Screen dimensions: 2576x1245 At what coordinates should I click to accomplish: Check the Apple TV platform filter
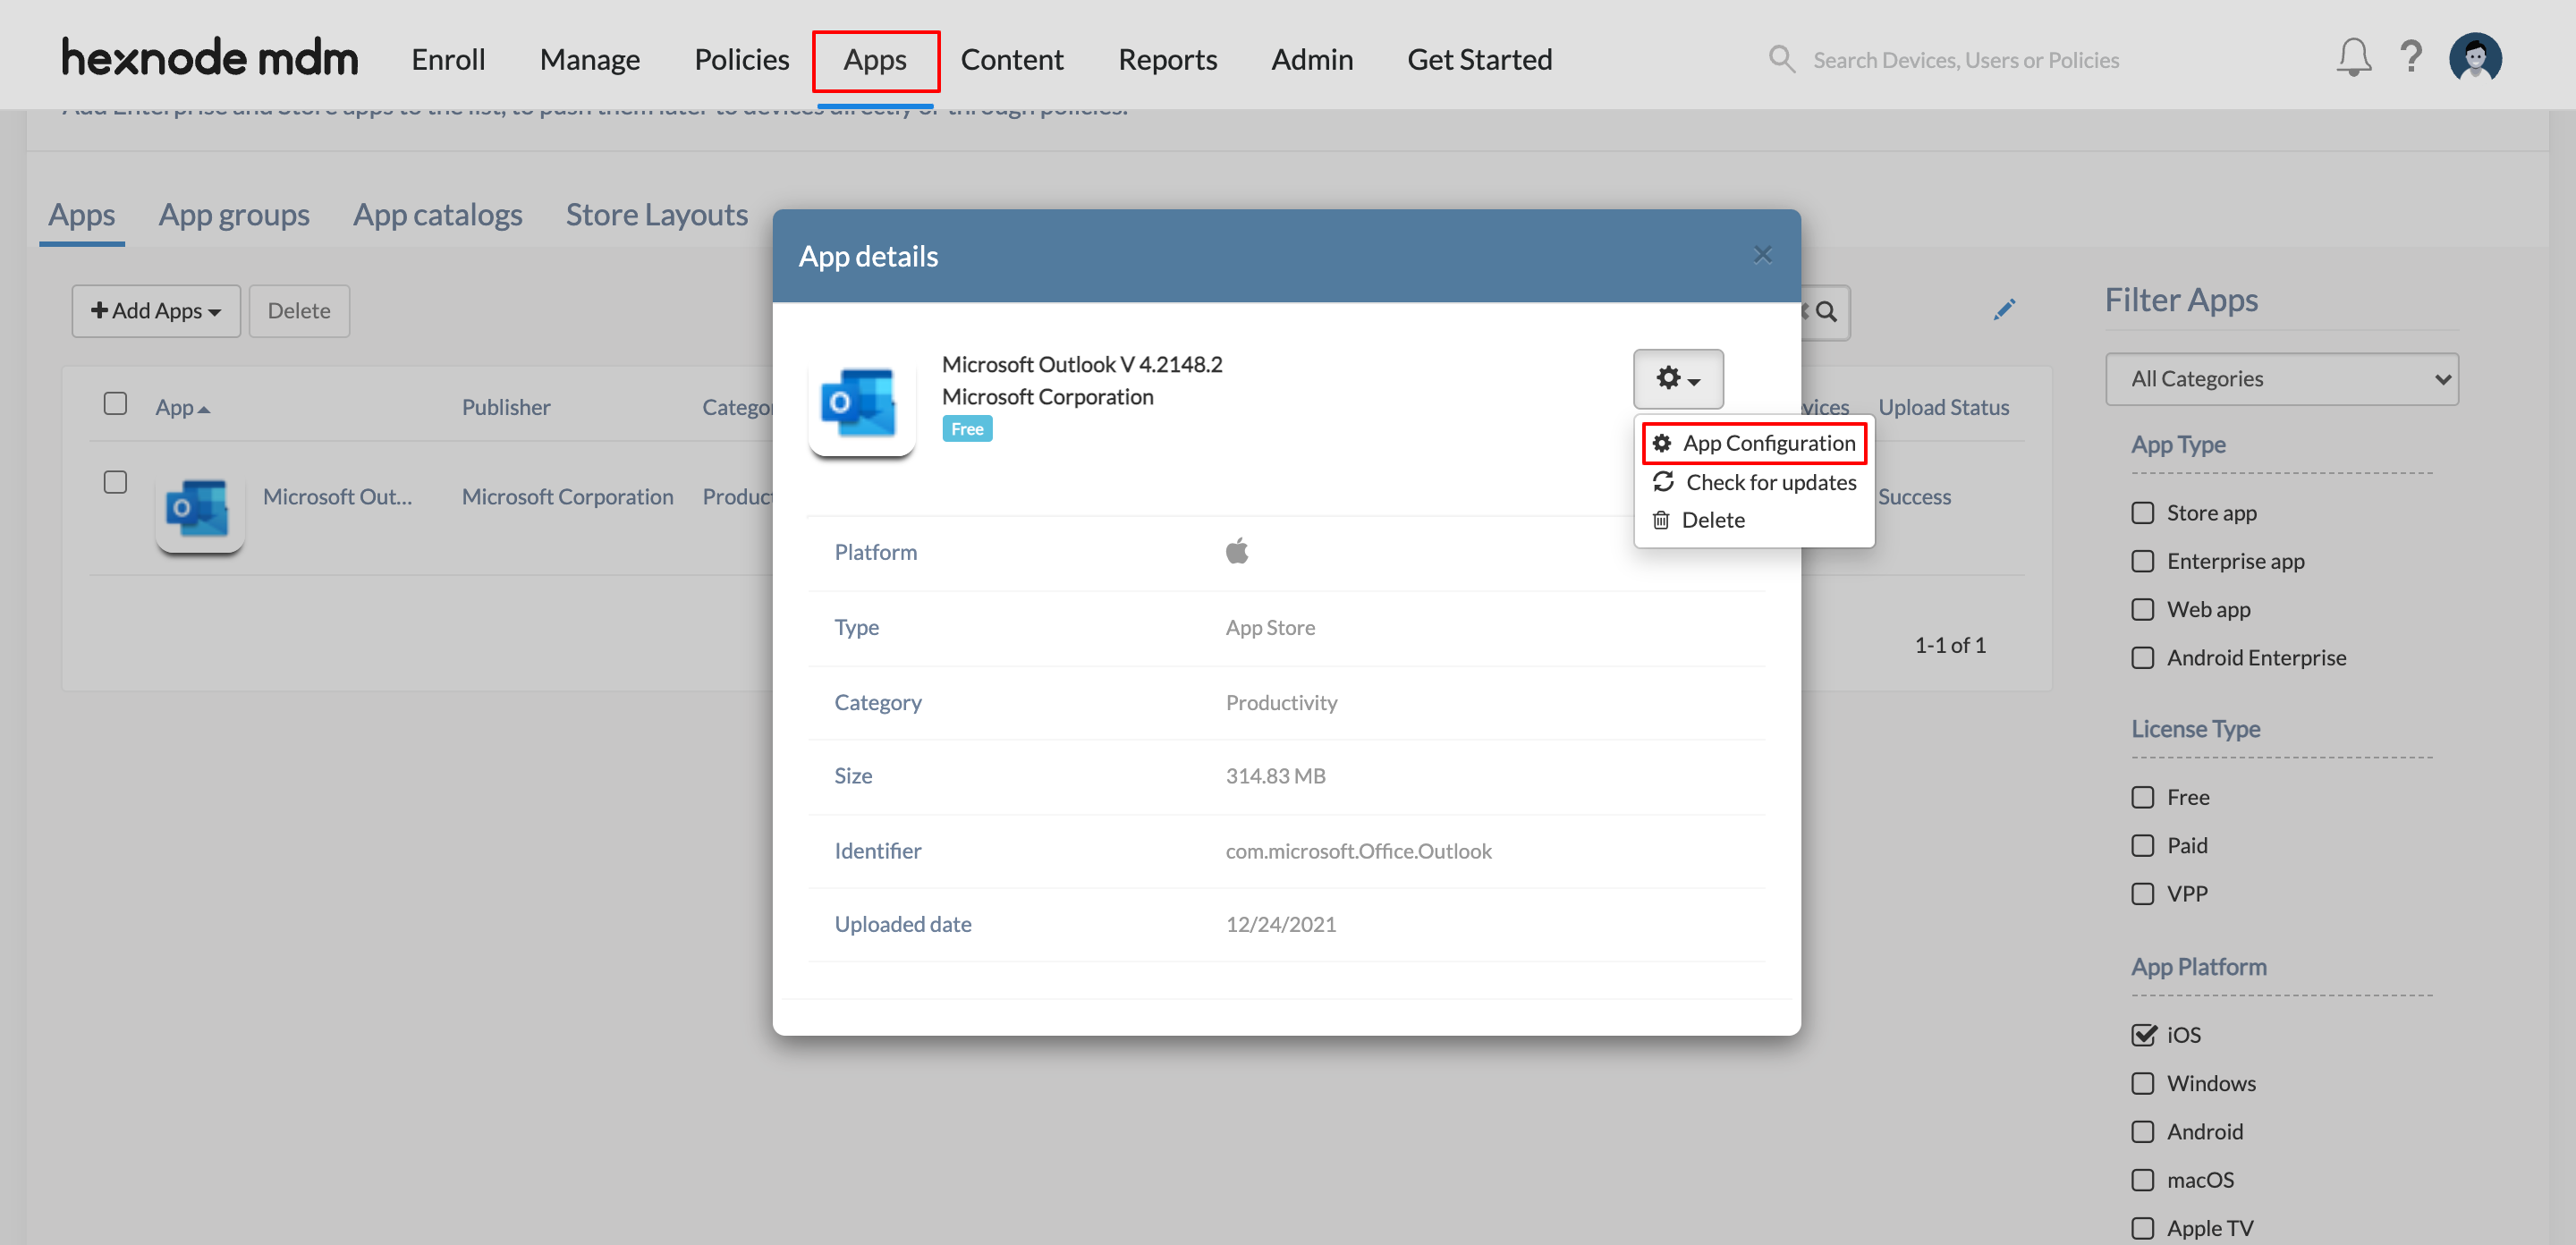[2142, 1228]
